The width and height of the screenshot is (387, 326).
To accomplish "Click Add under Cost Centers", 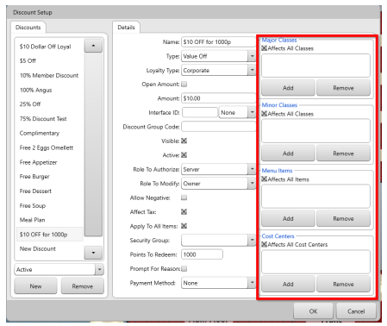I will coord(288,285).
